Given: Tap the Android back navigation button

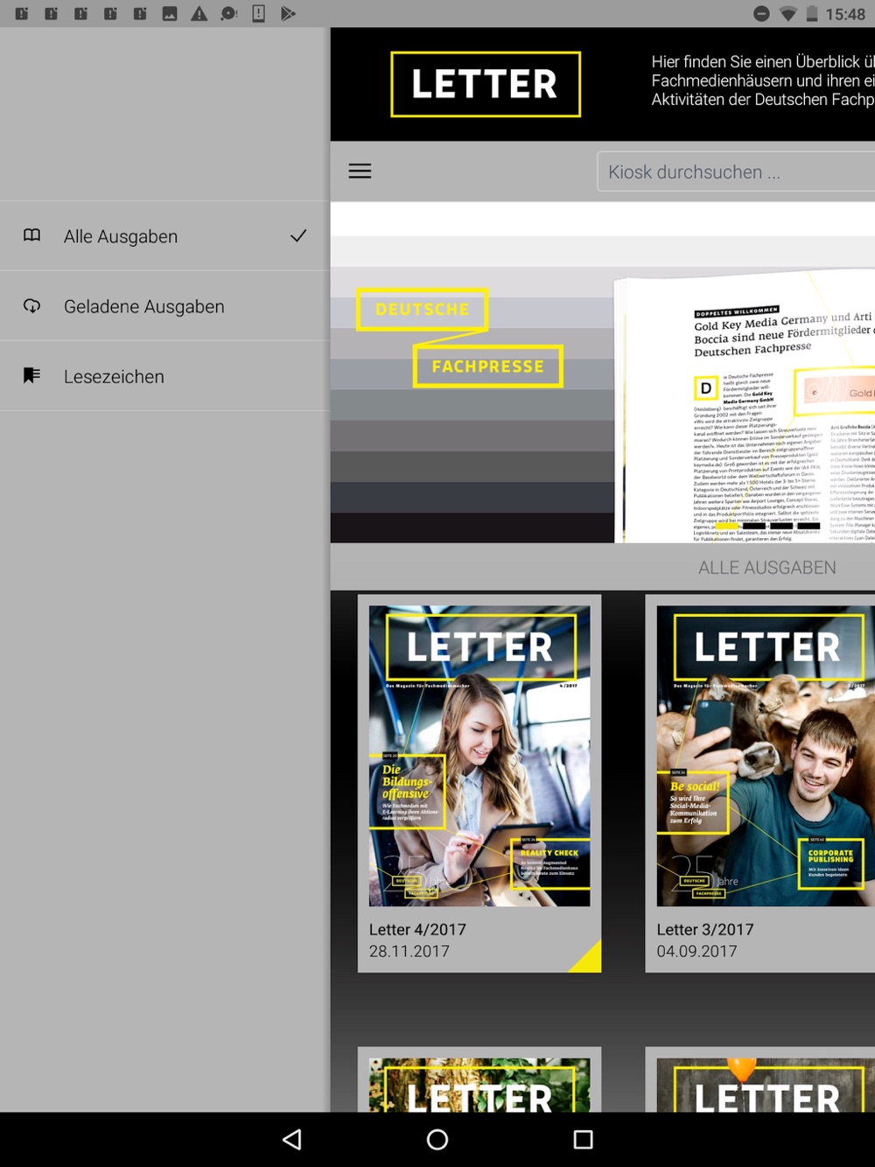Looking at the screenshot, I should click(x=292, y=1139).
